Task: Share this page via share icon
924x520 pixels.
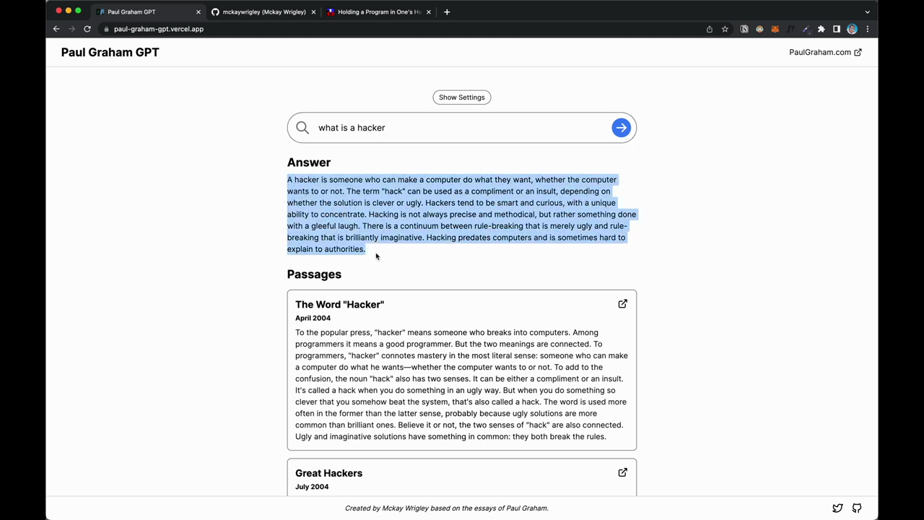Action: [x=710, y=29]
